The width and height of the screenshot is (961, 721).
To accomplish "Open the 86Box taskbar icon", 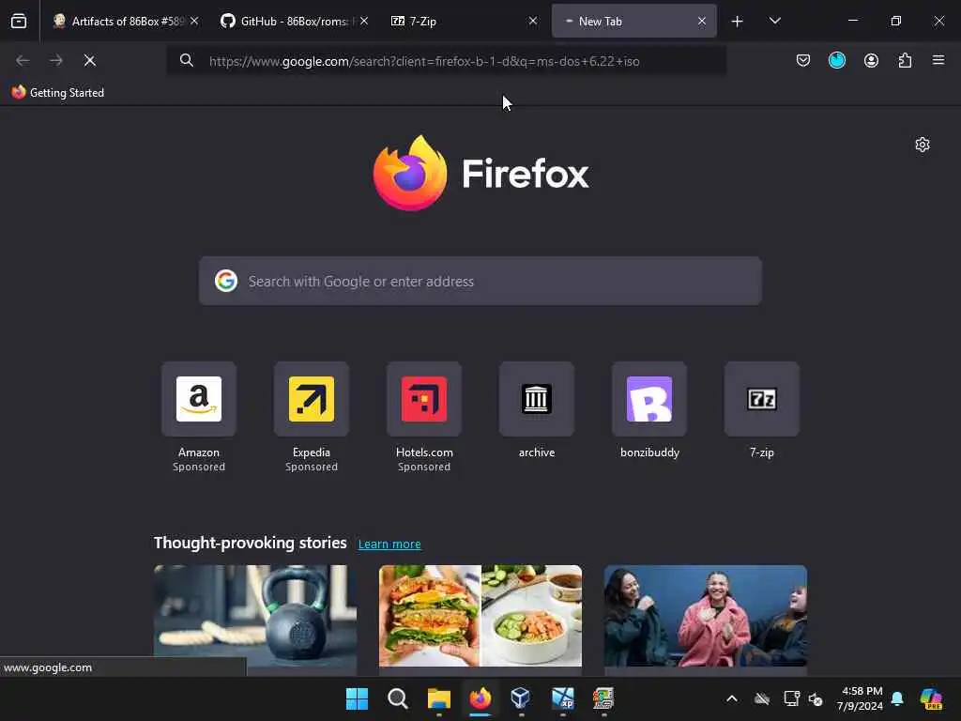I will point(603,698).
